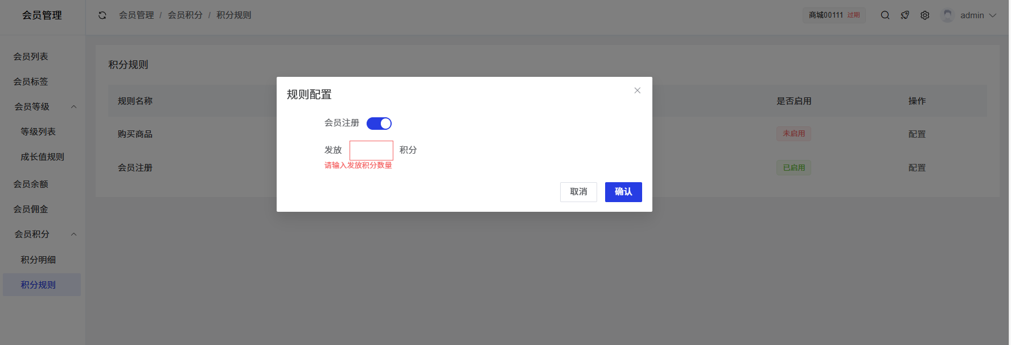This screenshot has height=345, width=1011.
Task: Click 会员积分 in the breadcrumb
Action: pyautogui.click(x=185, y=15)
